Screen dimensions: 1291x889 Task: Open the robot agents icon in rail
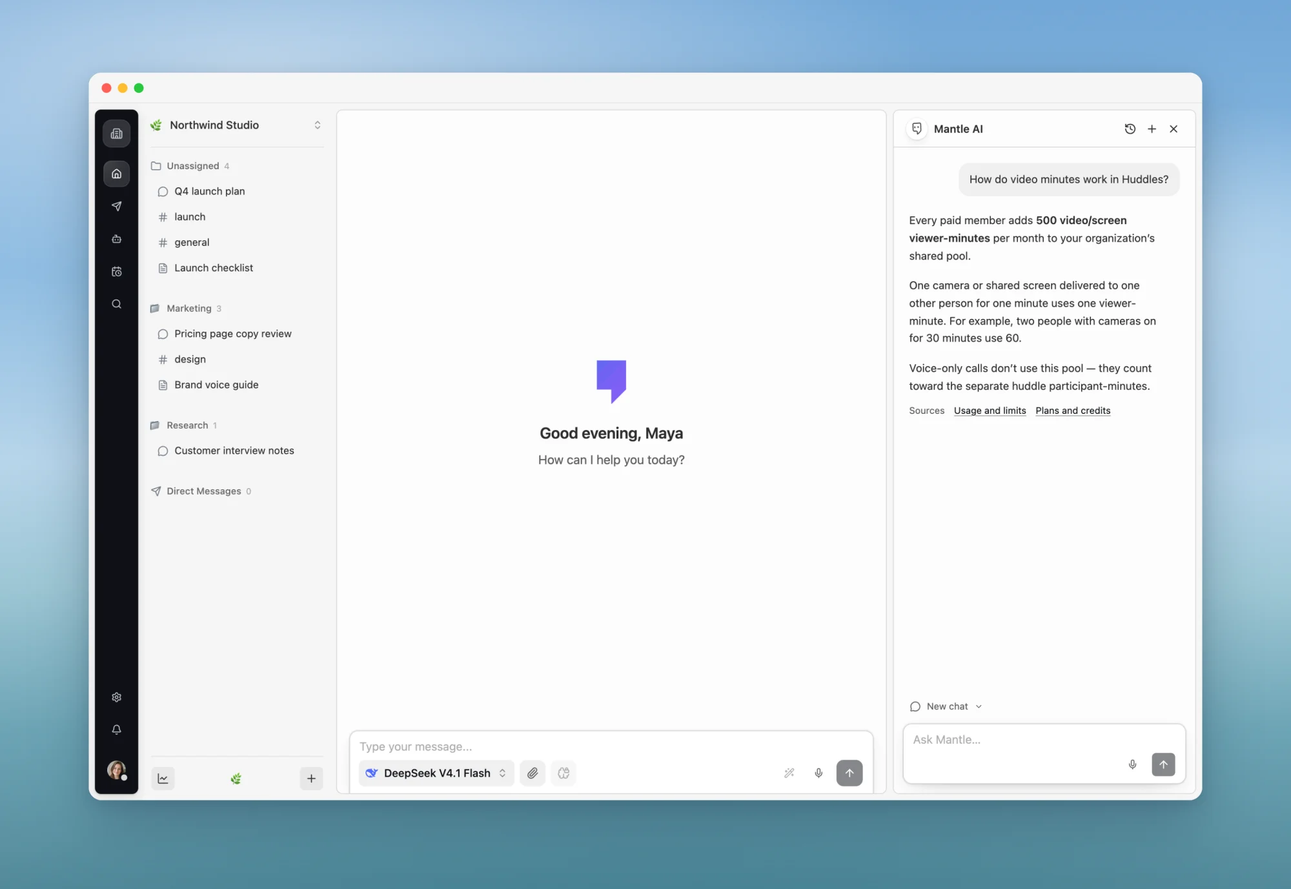point(117,239)
